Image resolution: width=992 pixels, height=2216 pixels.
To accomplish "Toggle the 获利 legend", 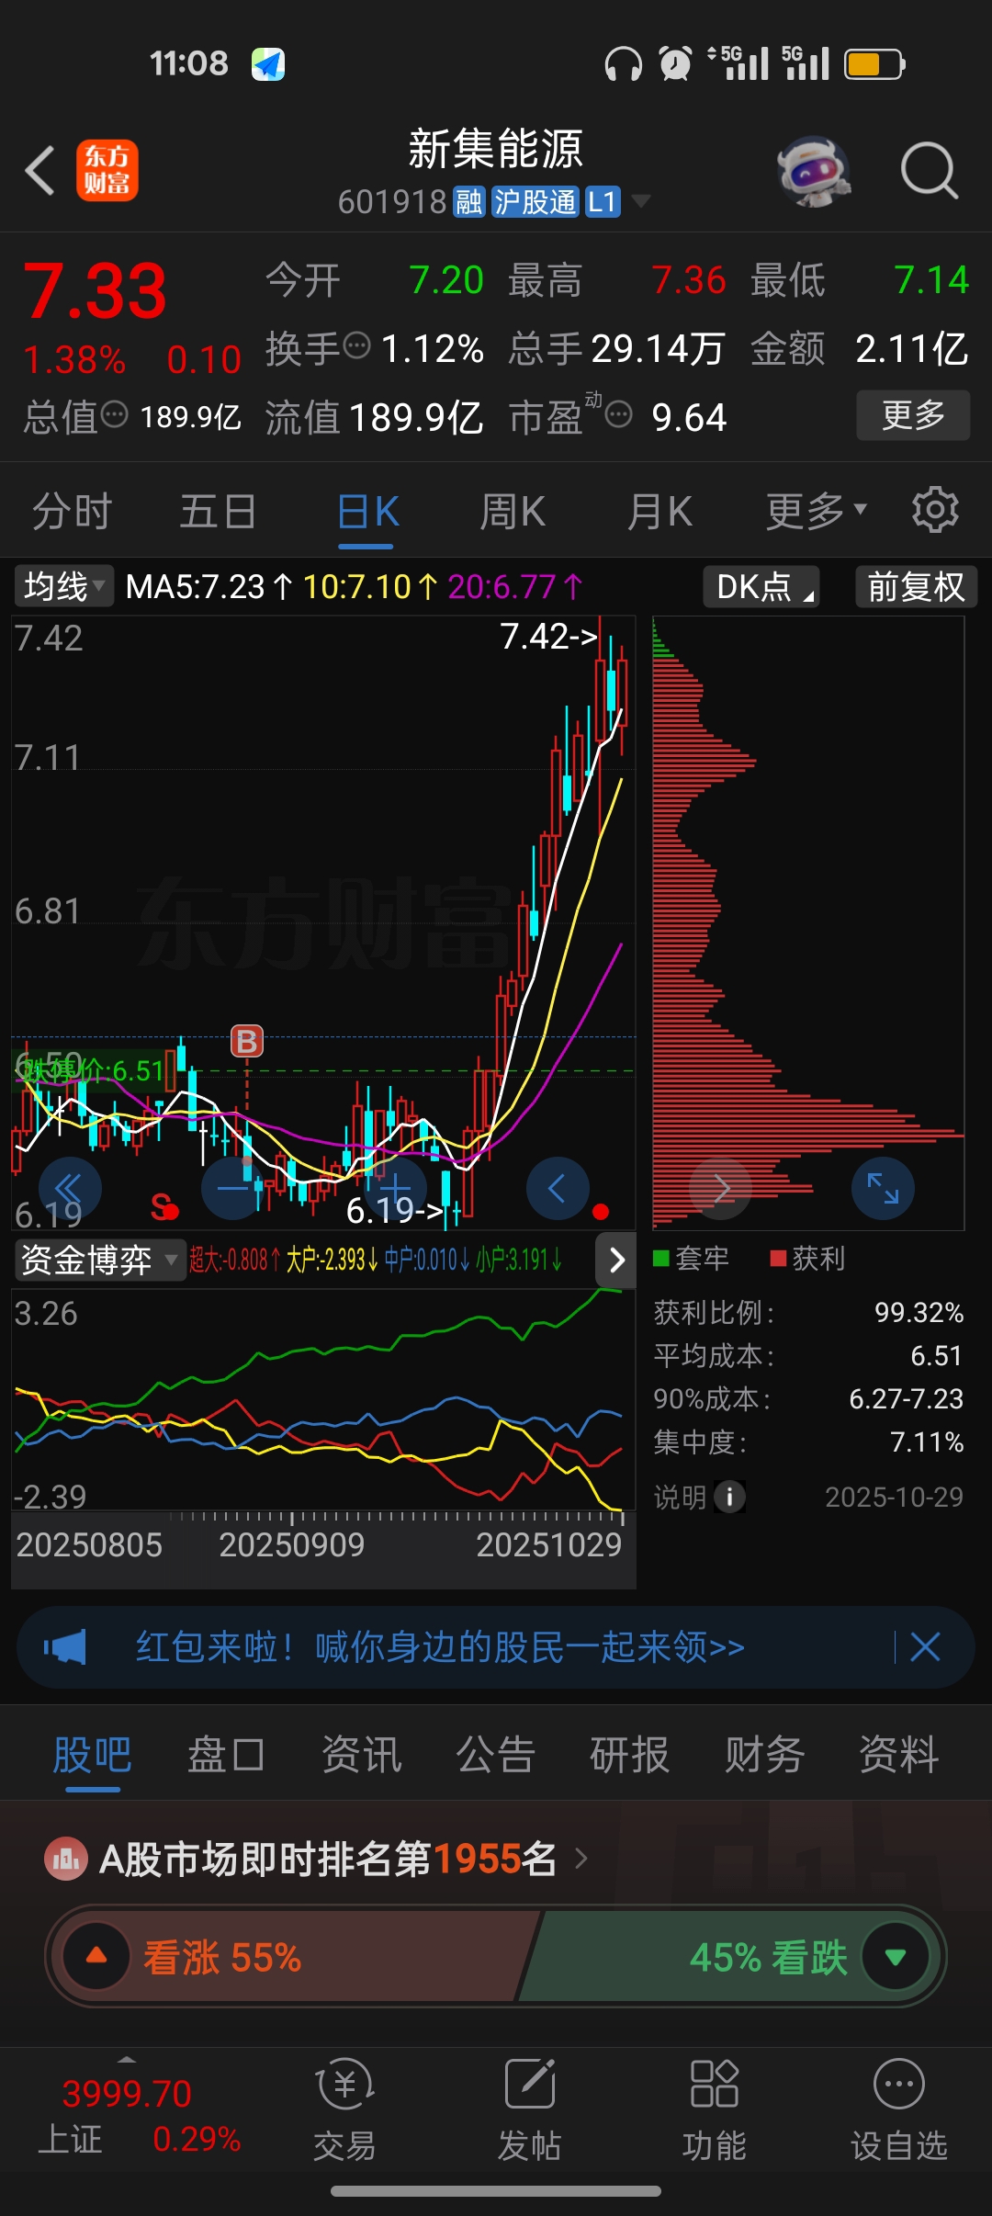I will [807, 1258].
